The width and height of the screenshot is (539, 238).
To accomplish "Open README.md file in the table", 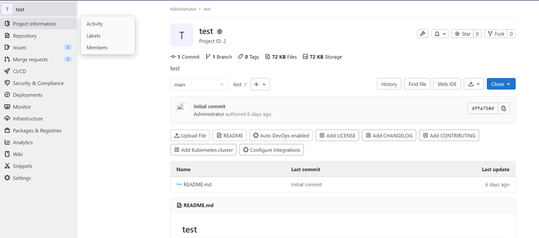I will click(197, 184).
